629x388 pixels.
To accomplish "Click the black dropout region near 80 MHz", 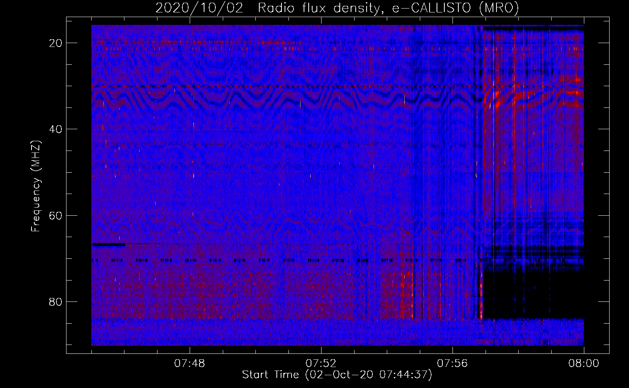I will click(x=533, y=295).
